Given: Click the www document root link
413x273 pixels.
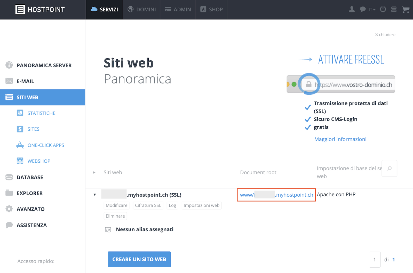Looking at the screenshot, I should (276, 195).
